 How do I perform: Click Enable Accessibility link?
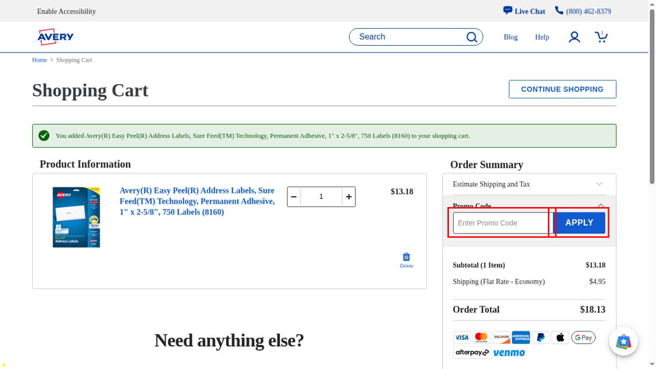66,12
